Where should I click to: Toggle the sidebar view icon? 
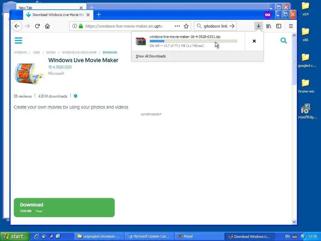click(279, 26)
